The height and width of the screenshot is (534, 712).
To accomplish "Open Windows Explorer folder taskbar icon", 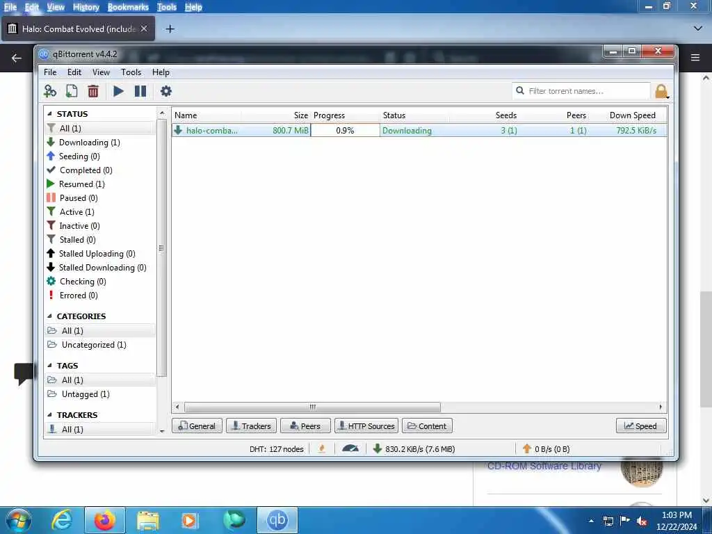I will pyautogui.click(x=148, y=520).
